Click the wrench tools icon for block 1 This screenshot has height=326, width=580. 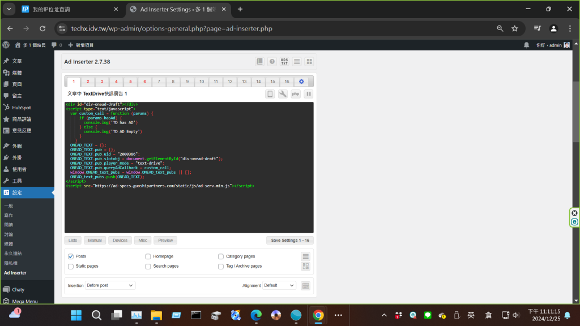pyautogui.click(x=283, y=94)
